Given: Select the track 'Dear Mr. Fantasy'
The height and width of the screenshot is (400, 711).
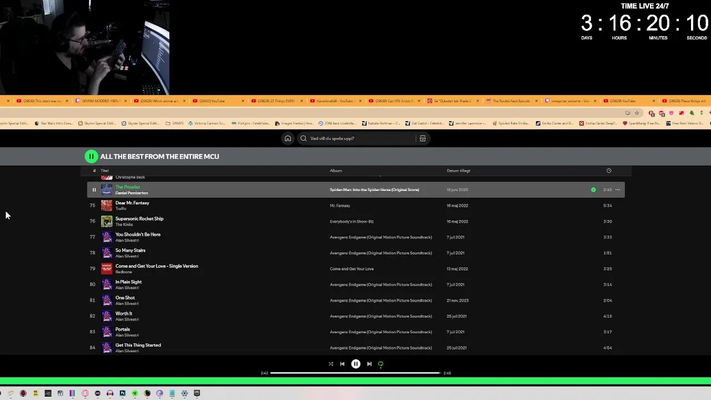Looking at the screenshot, I should (x=132, y=203).
